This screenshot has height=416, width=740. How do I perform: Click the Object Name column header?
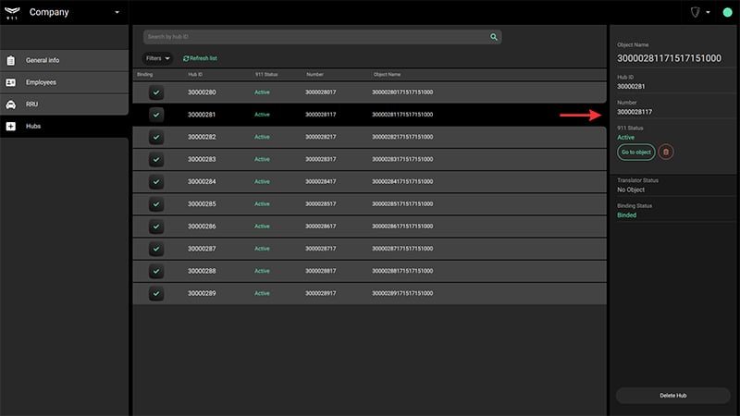pos(387,75)
